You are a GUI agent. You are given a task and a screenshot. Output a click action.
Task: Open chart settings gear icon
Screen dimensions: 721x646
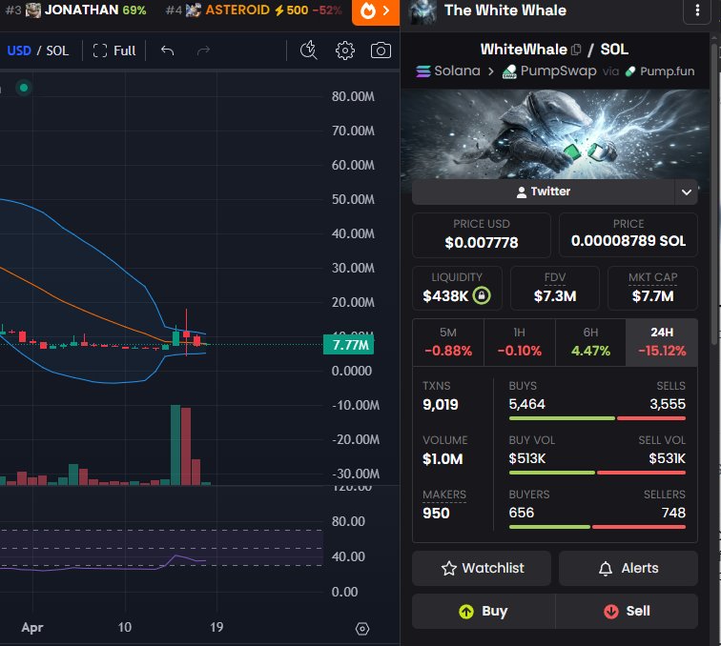point(345,50)
